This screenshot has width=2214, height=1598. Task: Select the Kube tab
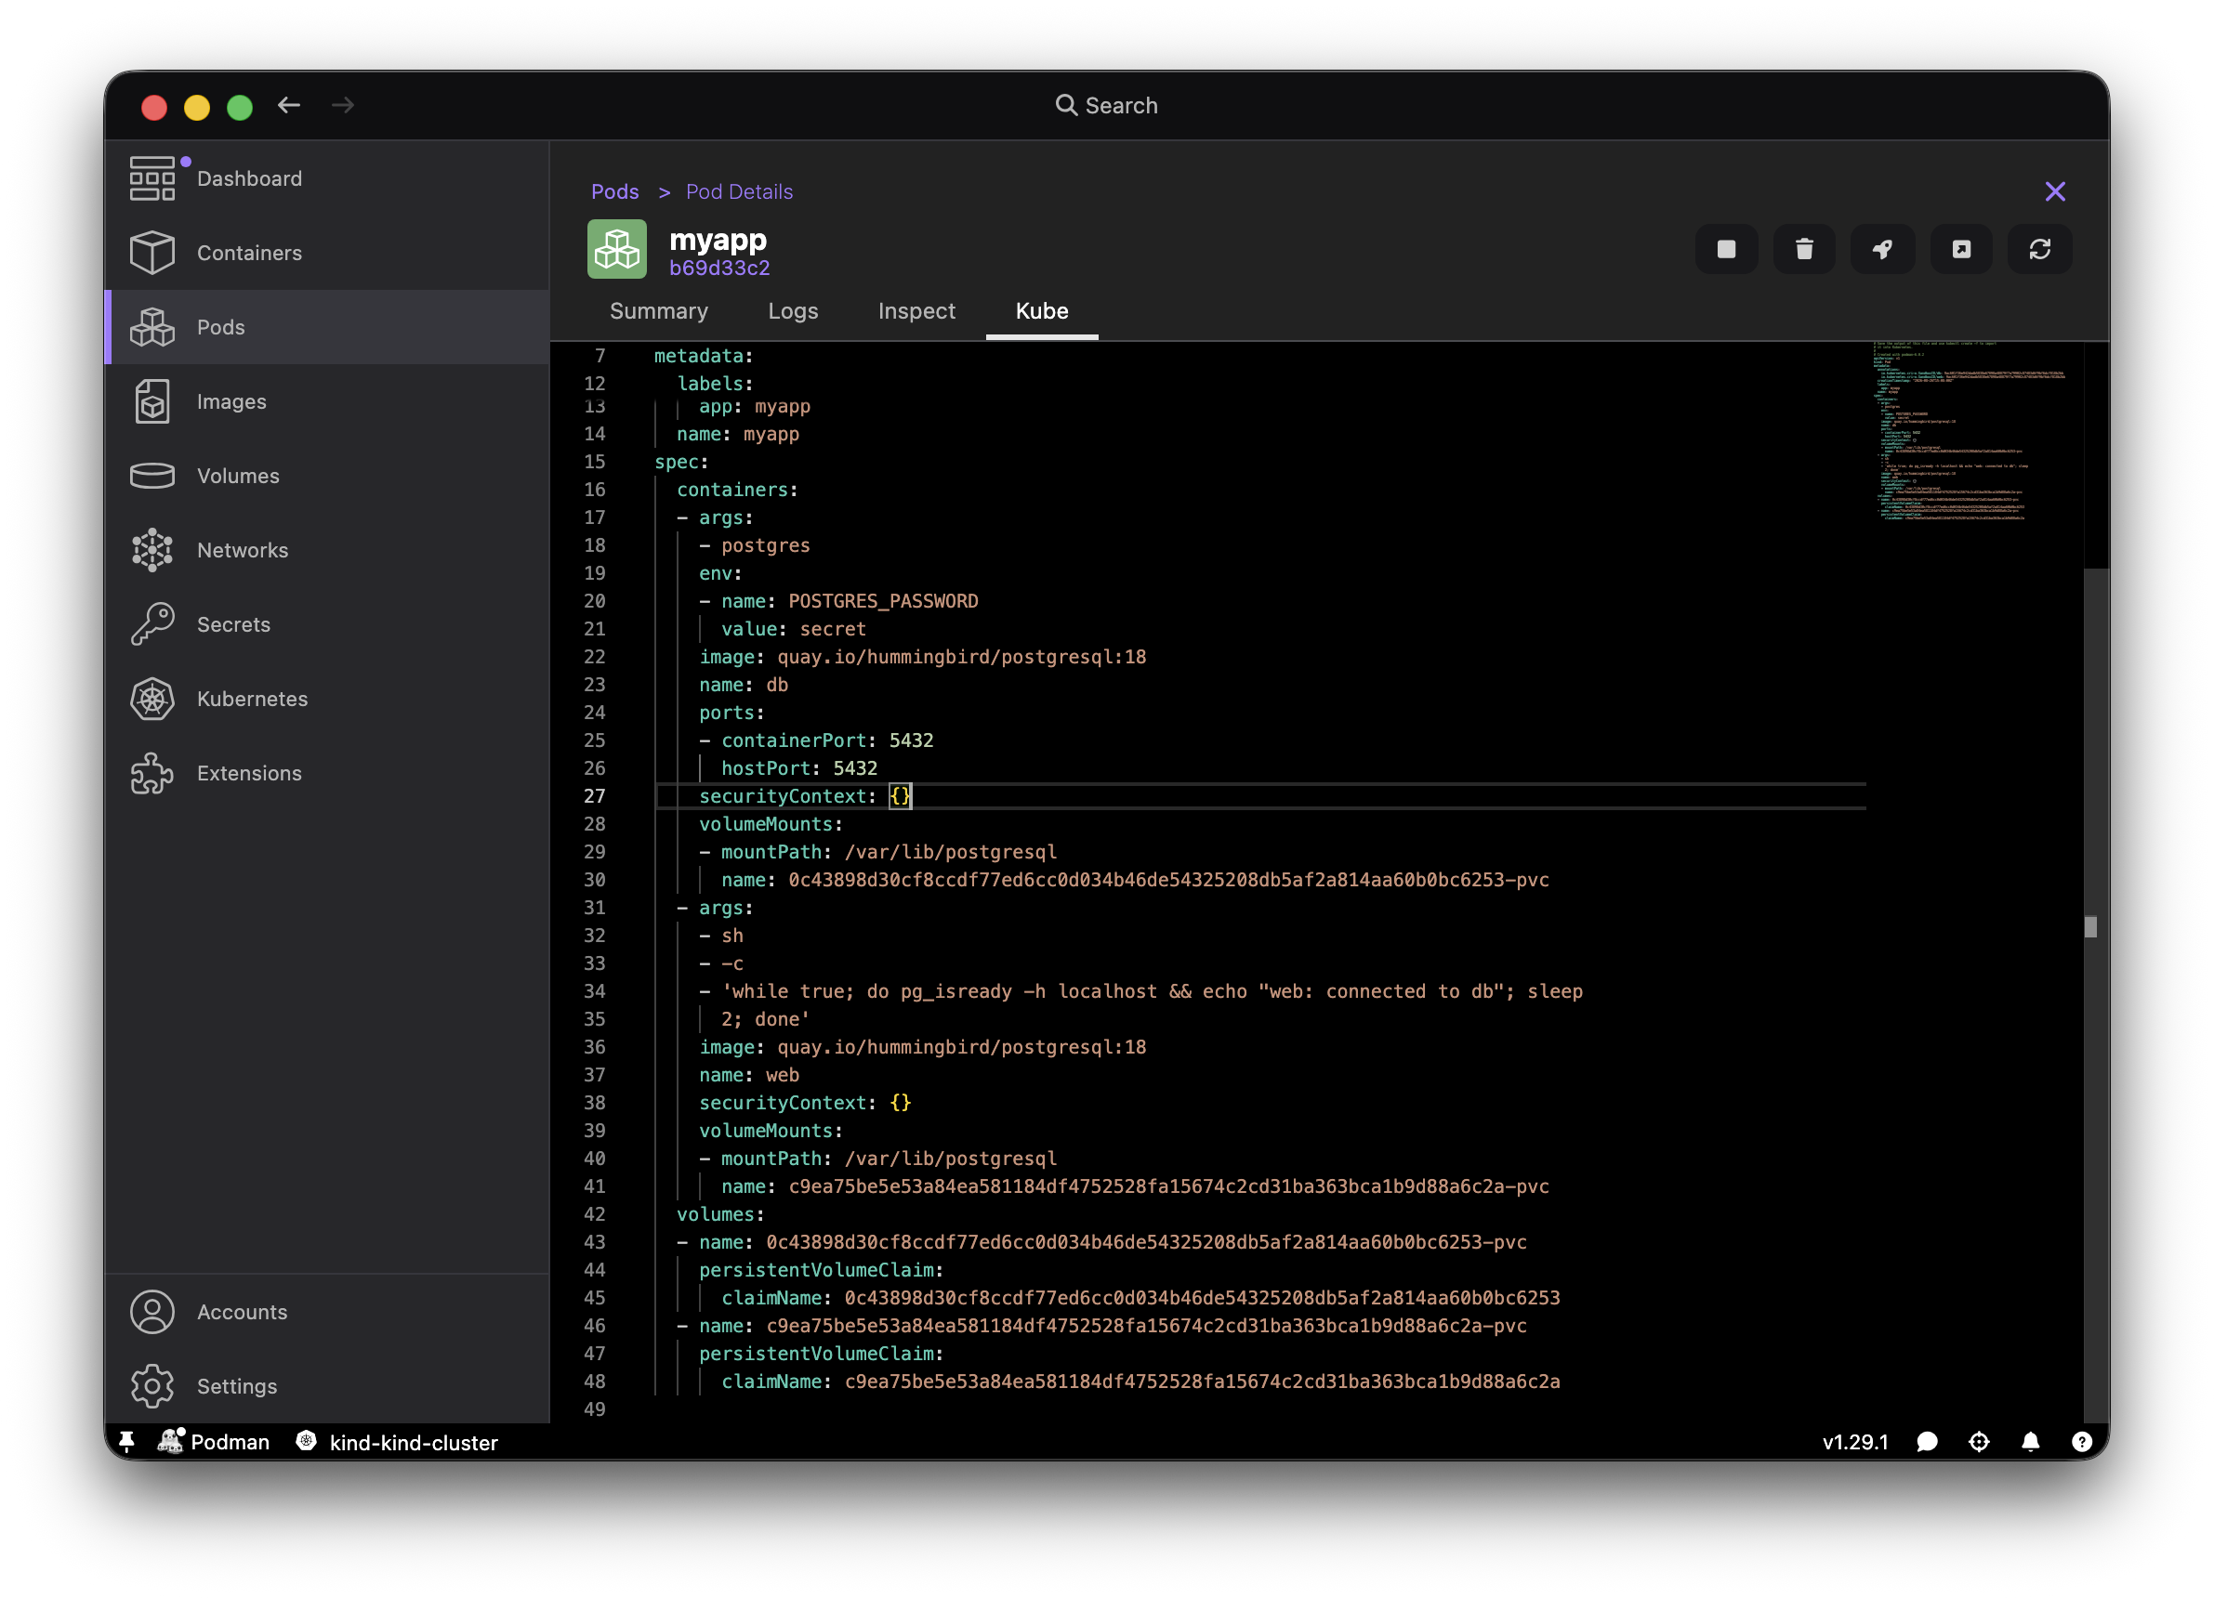tap(1042, 311)
